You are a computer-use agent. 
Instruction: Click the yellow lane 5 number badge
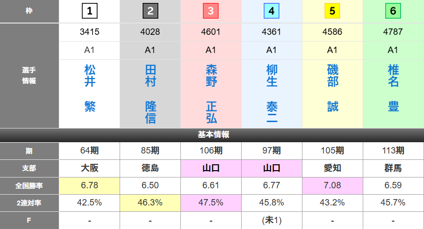332,11
